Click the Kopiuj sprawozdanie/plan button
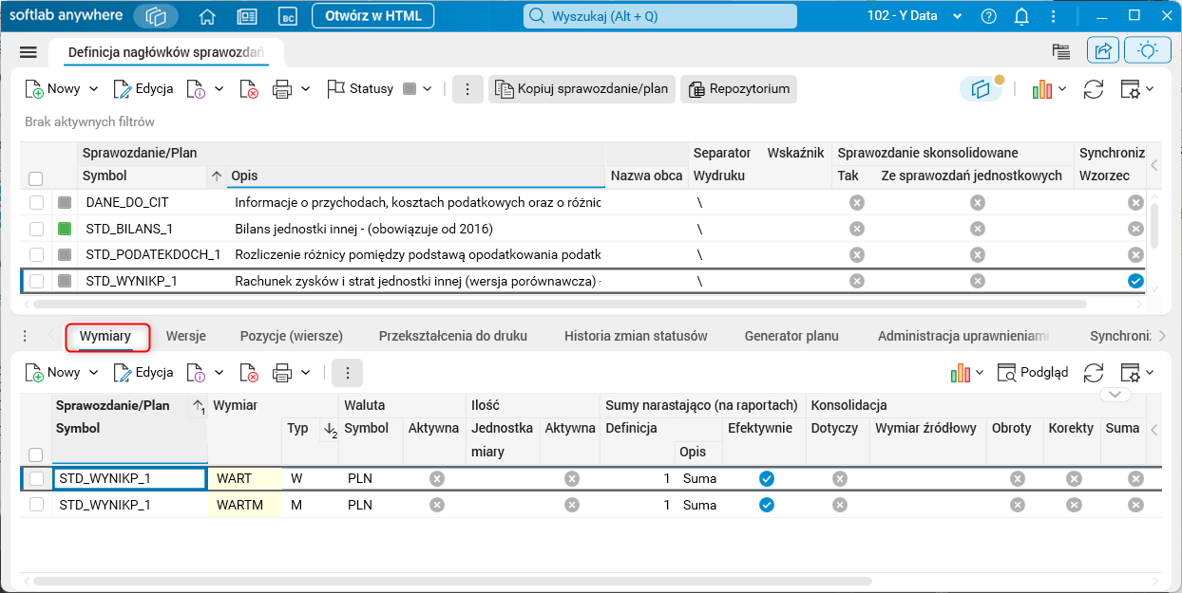1182x593 pixels. coord(581,88)
